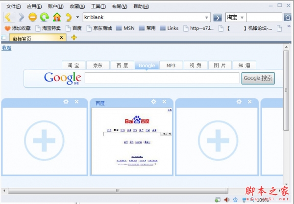Screen dimensions: 294x204
Task: Add a site to the third empty tile
Action: 218,141
